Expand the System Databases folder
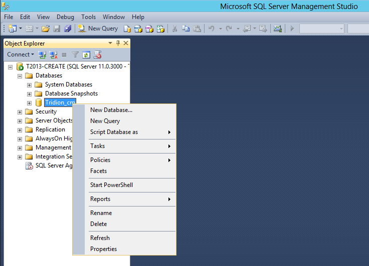Screen dimensions: 369x266 (30, 84)
